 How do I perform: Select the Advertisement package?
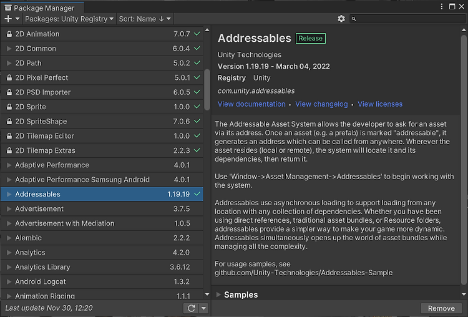(x=102, y=208)
